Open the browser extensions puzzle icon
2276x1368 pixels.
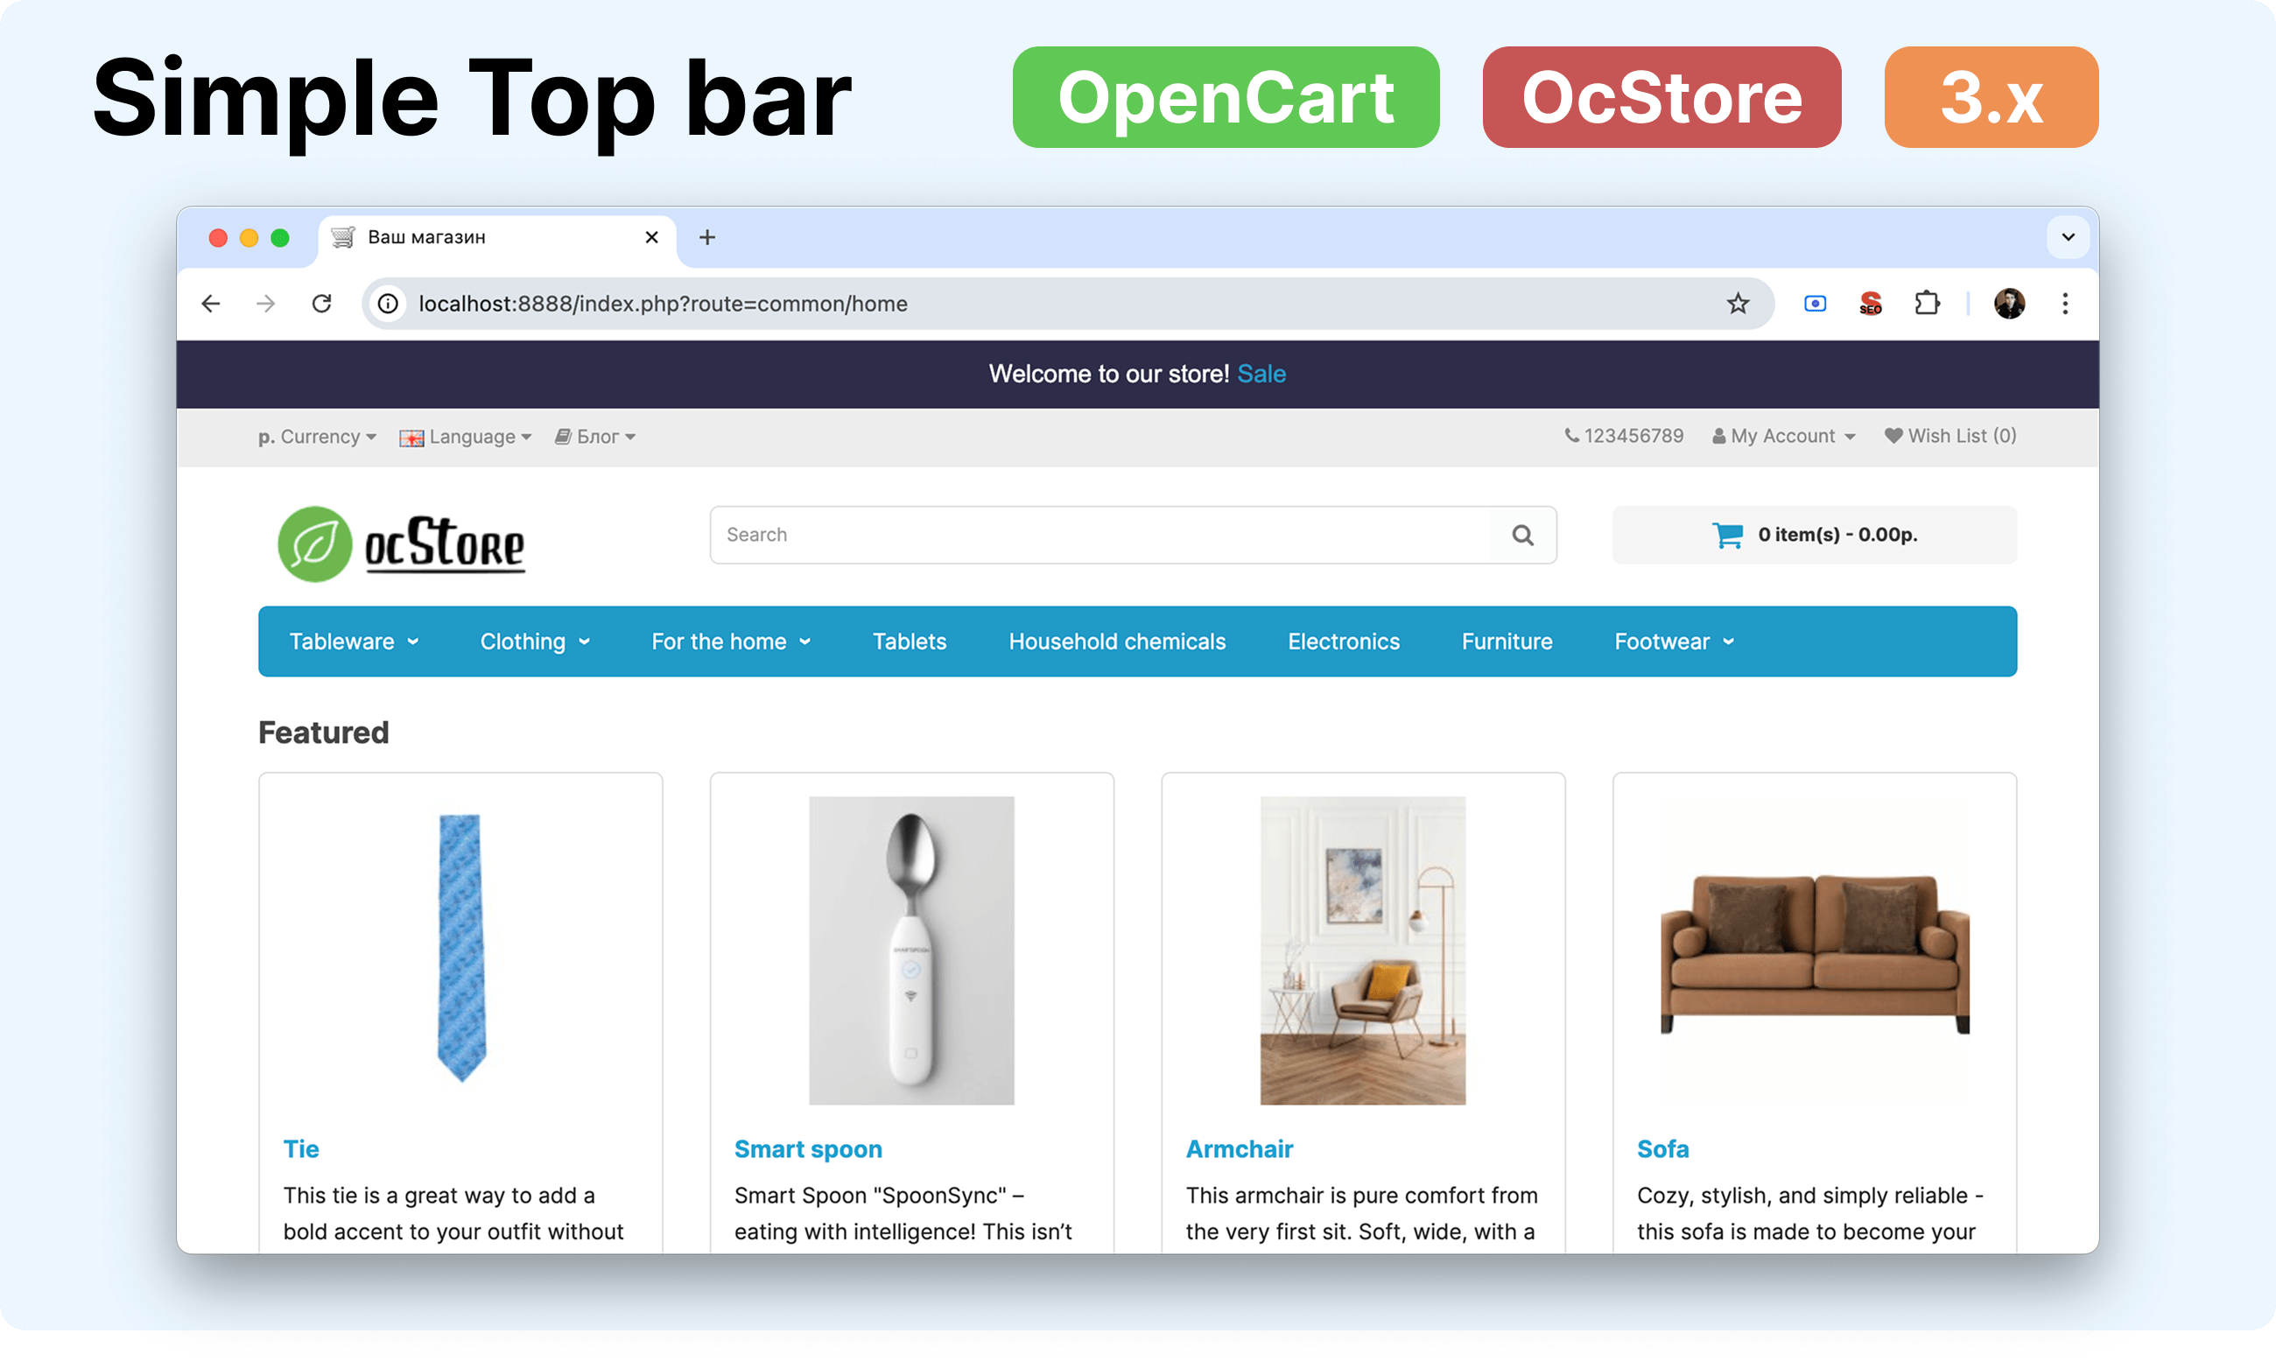pyautogui.click(x=1927, y=304)
